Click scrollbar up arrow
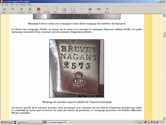This screenshot has width=166, height=125. coord(164,15)
